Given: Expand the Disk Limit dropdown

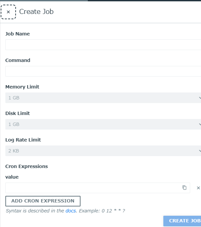Looking at the screenshot, I should (x=103, y=124).
